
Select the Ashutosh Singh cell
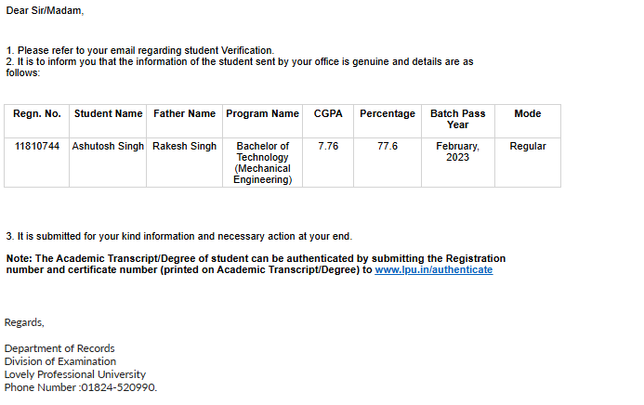[109, 147]
